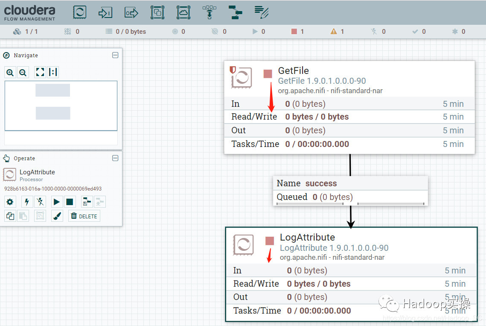
Task: Change the component color with the brush icon
Action: point(57,216)
